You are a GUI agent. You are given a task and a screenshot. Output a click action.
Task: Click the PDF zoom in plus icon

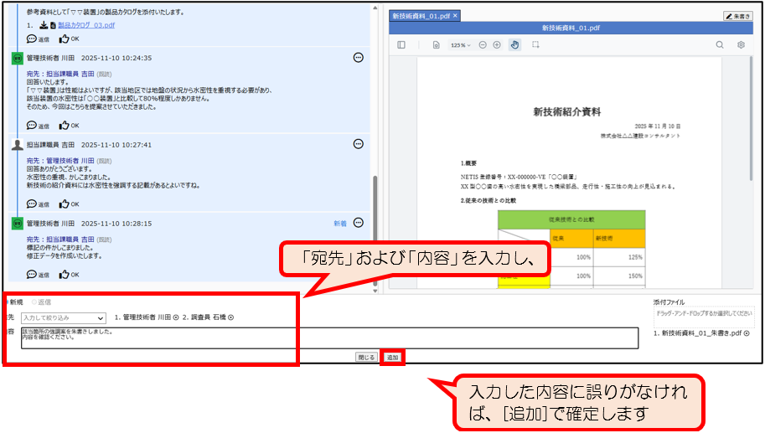click(497, 44)
